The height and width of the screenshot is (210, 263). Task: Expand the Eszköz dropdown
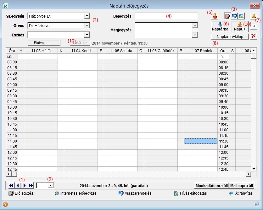tap(87, 35)
